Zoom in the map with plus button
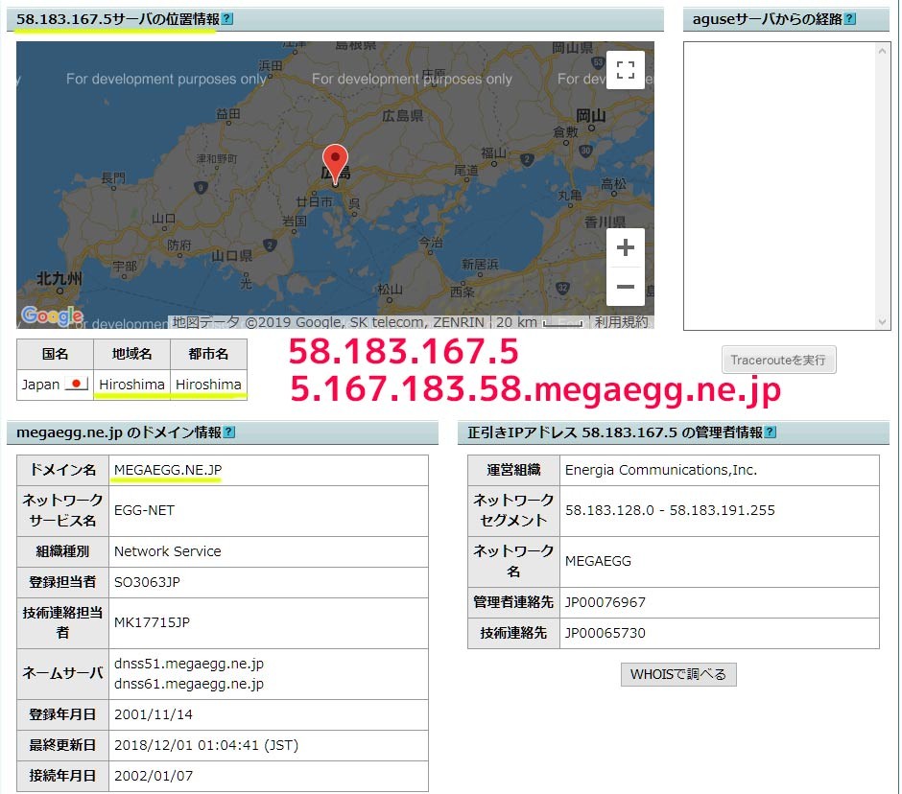The height and width of the screenshot is (794, 902). (626, 247)
